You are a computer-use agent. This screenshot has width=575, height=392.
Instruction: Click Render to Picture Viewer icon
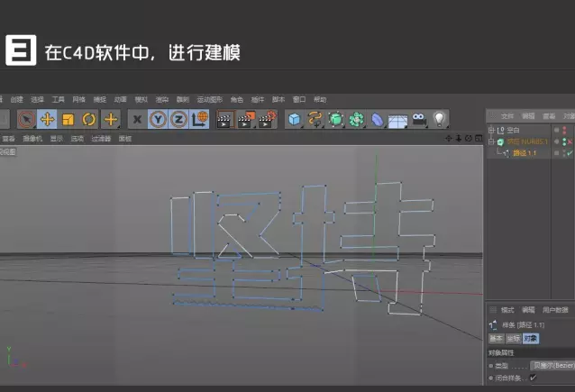246,119
